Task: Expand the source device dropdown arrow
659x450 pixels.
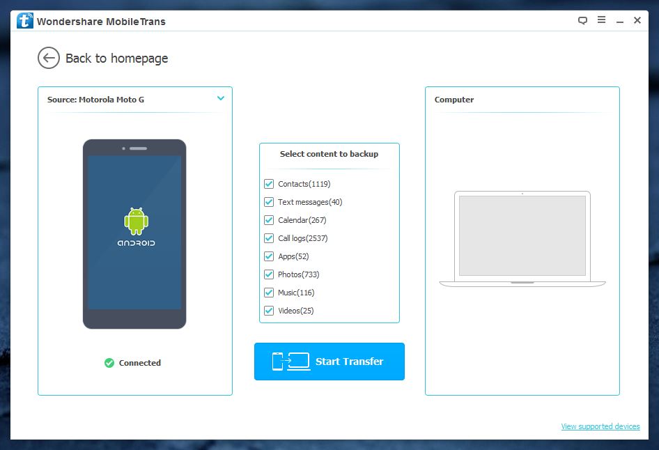Action: coord(221,98)
